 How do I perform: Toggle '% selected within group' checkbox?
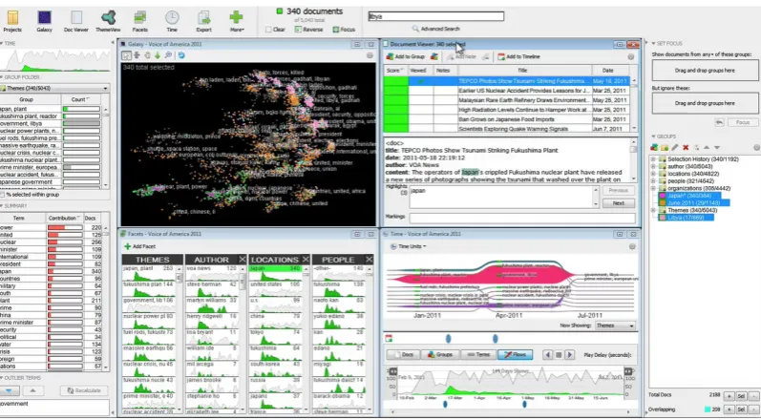[3, 195]
